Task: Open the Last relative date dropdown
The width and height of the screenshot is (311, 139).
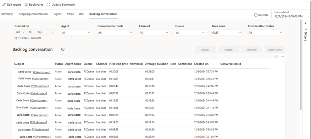Action: [x=20, y=32]
